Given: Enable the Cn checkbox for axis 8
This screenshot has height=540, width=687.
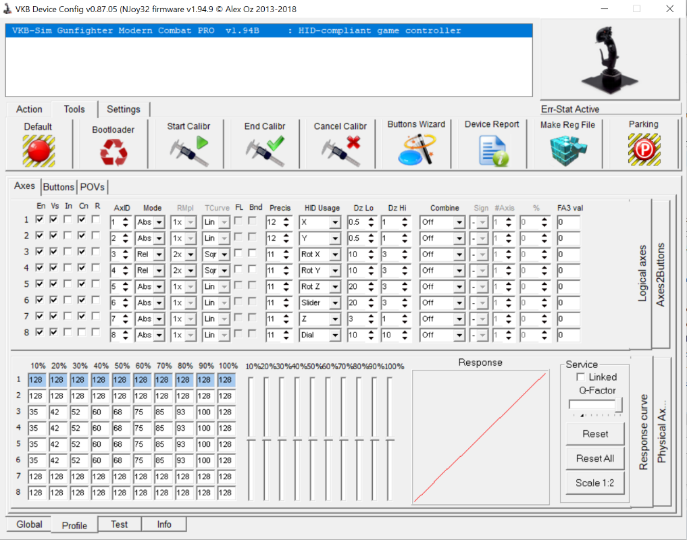Looking at the screenshot, I should coord(82,332).
